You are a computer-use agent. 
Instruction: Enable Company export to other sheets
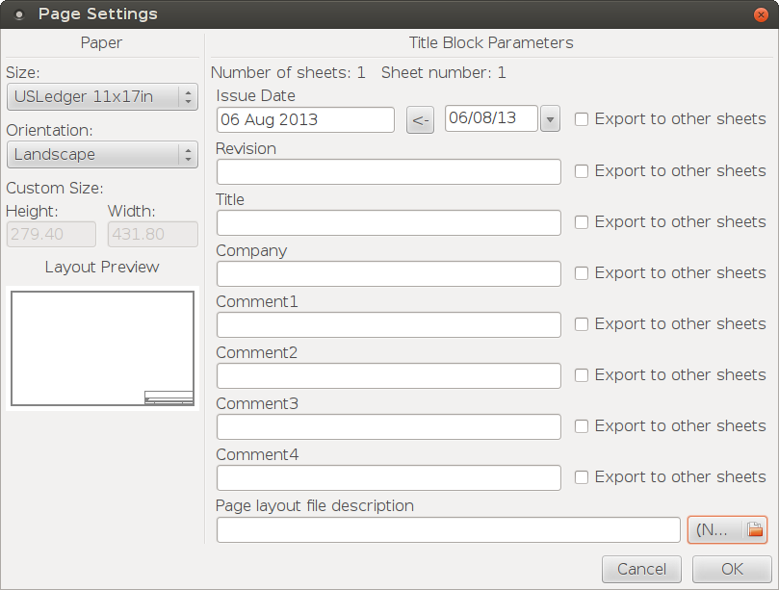[x=582, y=272]
